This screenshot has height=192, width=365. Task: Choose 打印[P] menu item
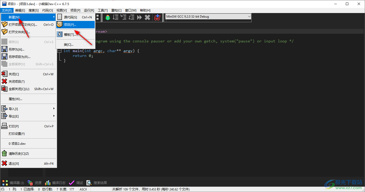(28, 126)
